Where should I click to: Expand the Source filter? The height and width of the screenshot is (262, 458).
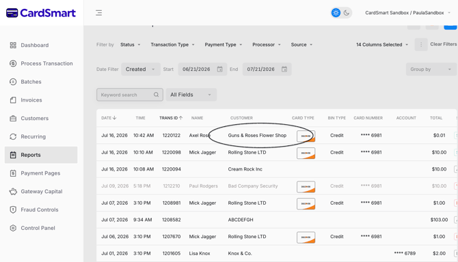pos(301,44)
